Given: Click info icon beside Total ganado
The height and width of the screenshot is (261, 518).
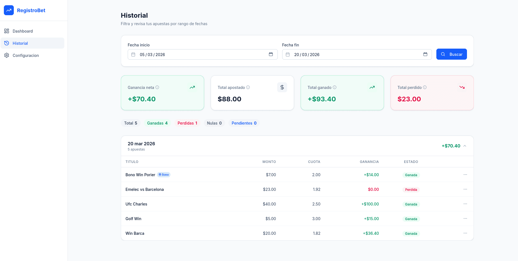Looking at the screenshot, I should coord(335,87).
